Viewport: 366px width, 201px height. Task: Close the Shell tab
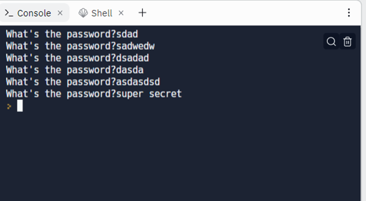pos(121,13)
